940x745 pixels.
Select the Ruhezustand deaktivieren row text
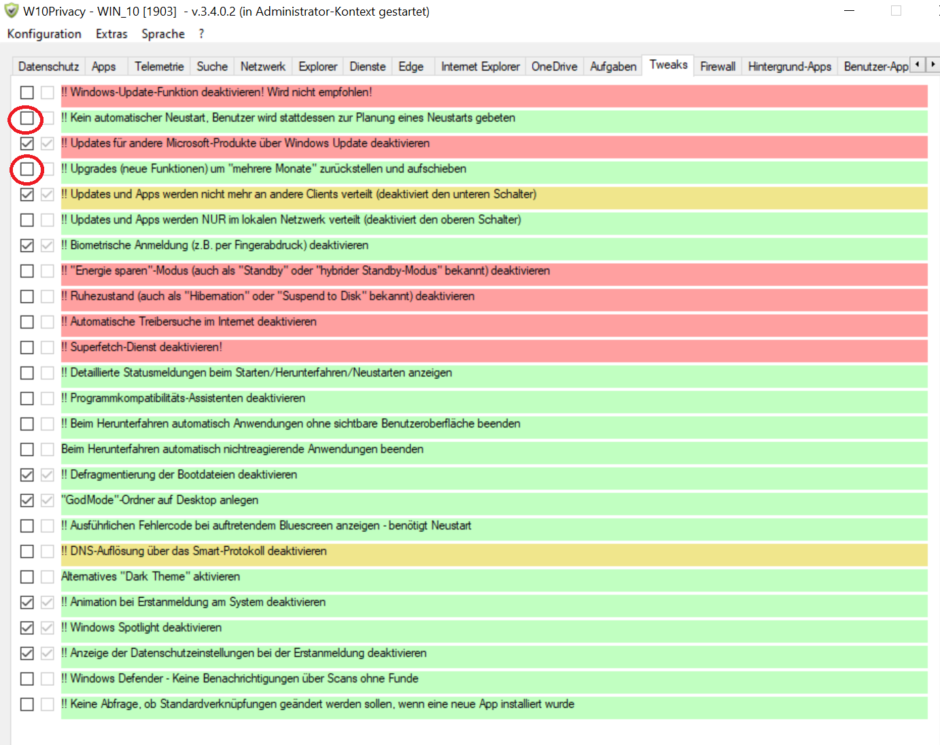coord(272,296)
